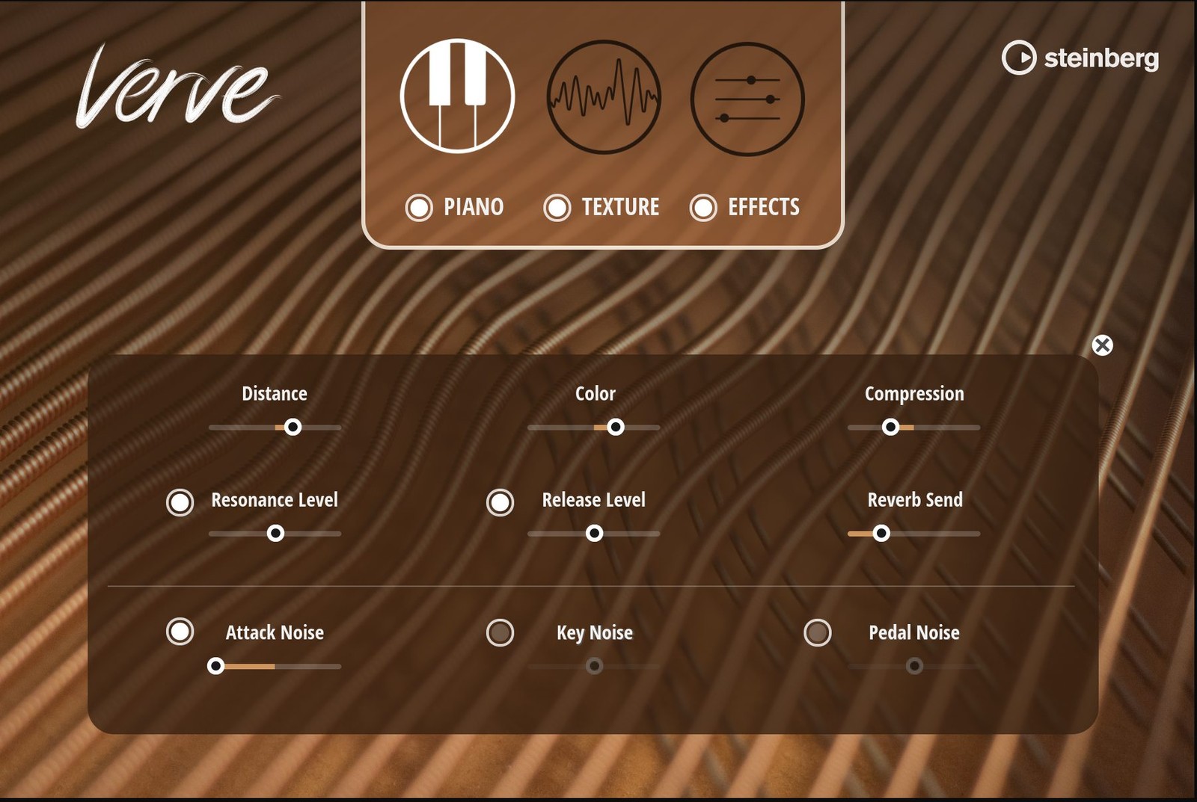
Task: Click the Reverb Send slider handle
Action: 881,533
